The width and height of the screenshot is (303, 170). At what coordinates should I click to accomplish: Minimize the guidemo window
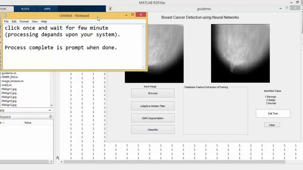[281, 8]
